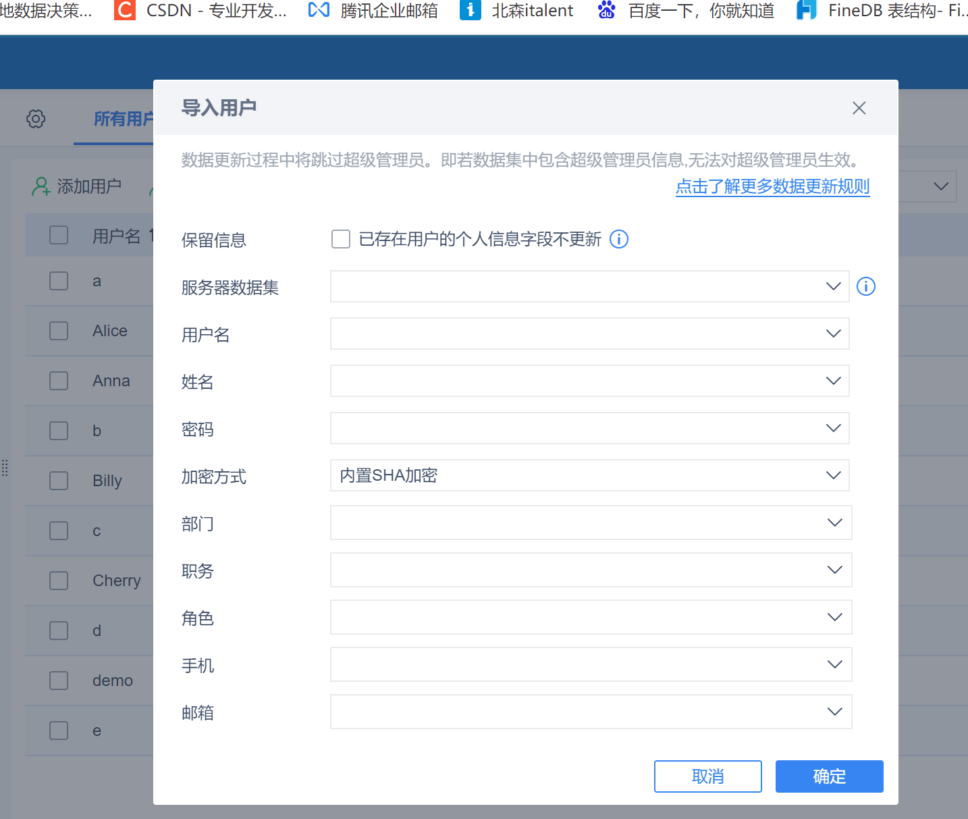Check the box for user Cherry
The height and width of the screenshot is (819, 968).
[x=59, y=581]
